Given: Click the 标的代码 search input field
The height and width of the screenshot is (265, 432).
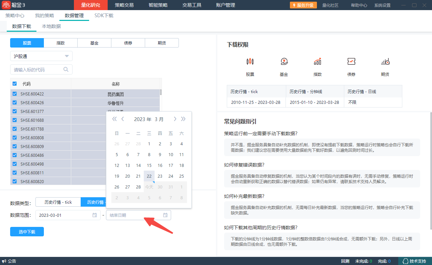Looking at the screenshot, I should point(41,69).
